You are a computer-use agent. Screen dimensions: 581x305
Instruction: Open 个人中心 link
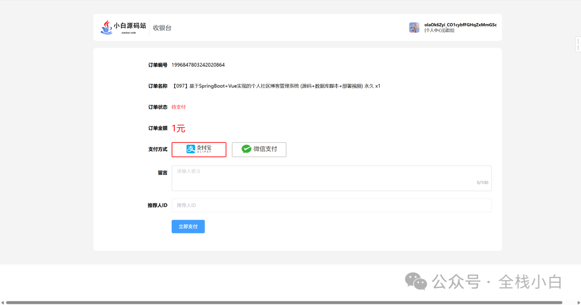(x=434, y=31)
